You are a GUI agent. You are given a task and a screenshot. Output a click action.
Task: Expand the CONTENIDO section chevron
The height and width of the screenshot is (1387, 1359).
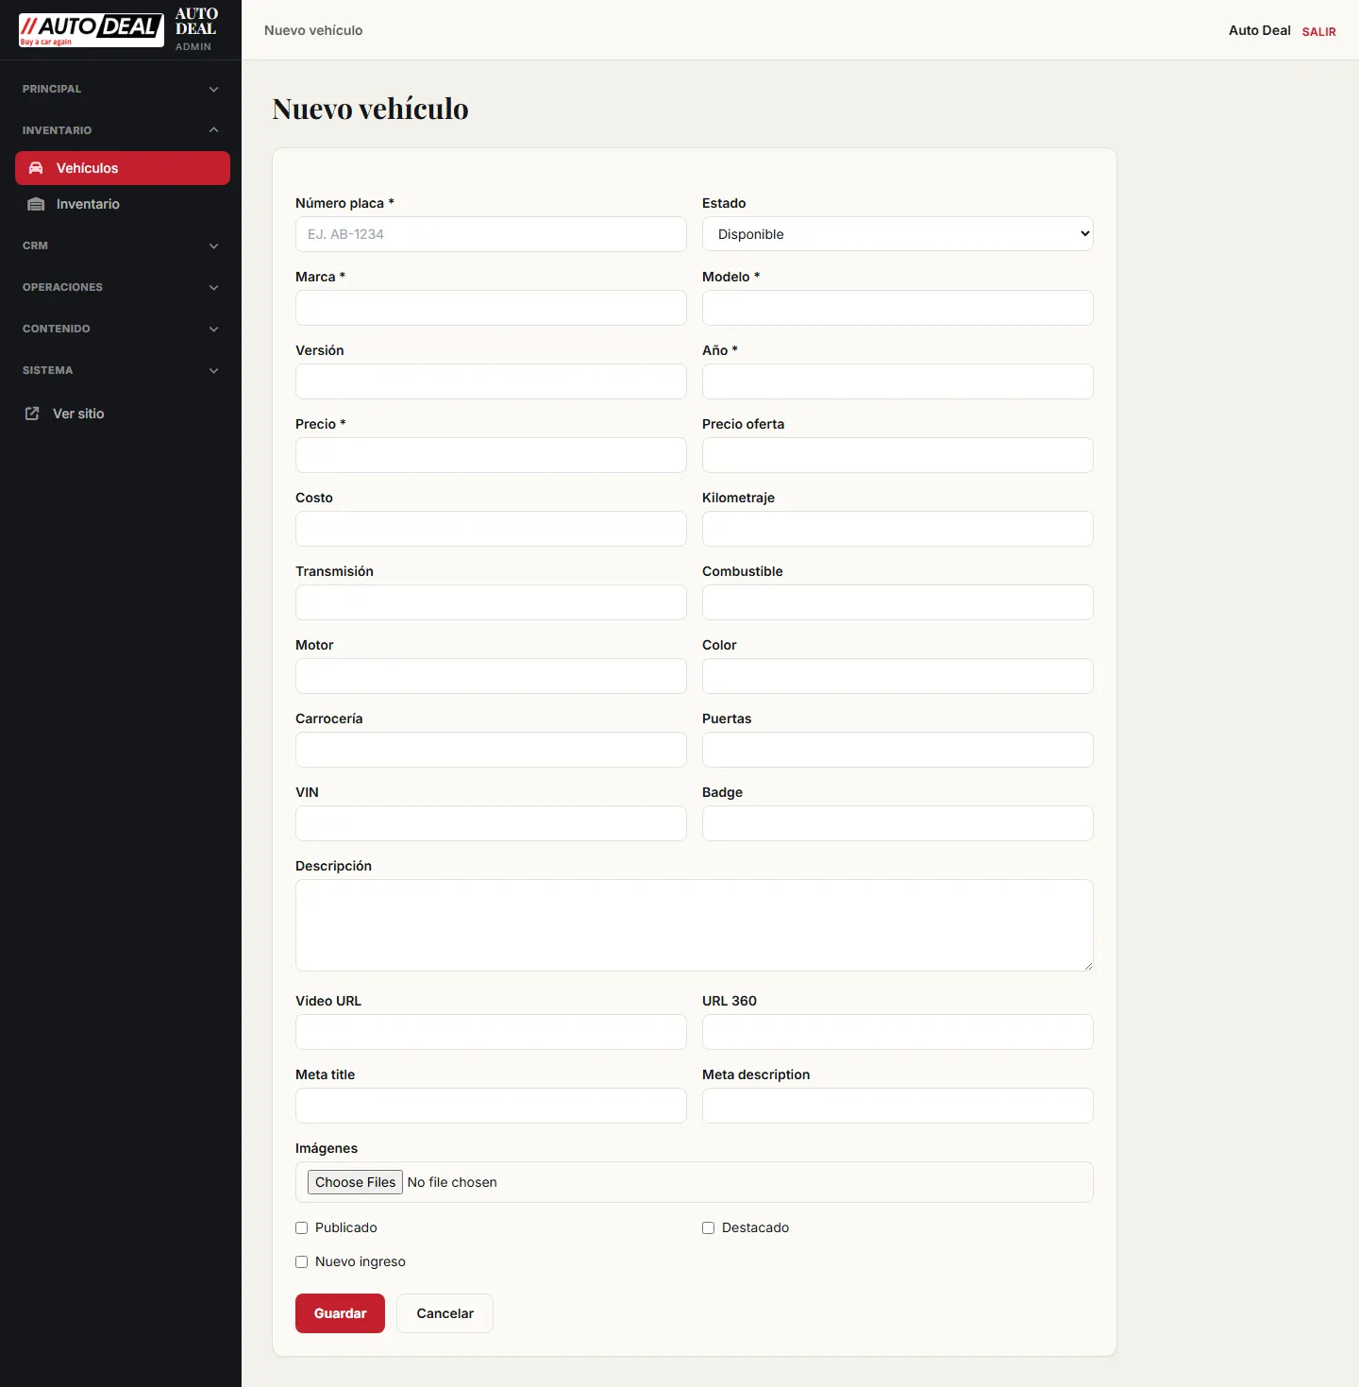pos(213,329)
